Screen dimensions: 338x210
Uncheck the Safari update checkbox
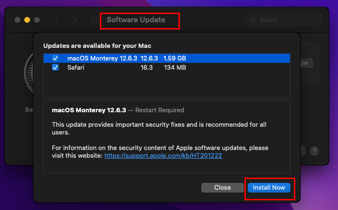click(x=55, y=67)
